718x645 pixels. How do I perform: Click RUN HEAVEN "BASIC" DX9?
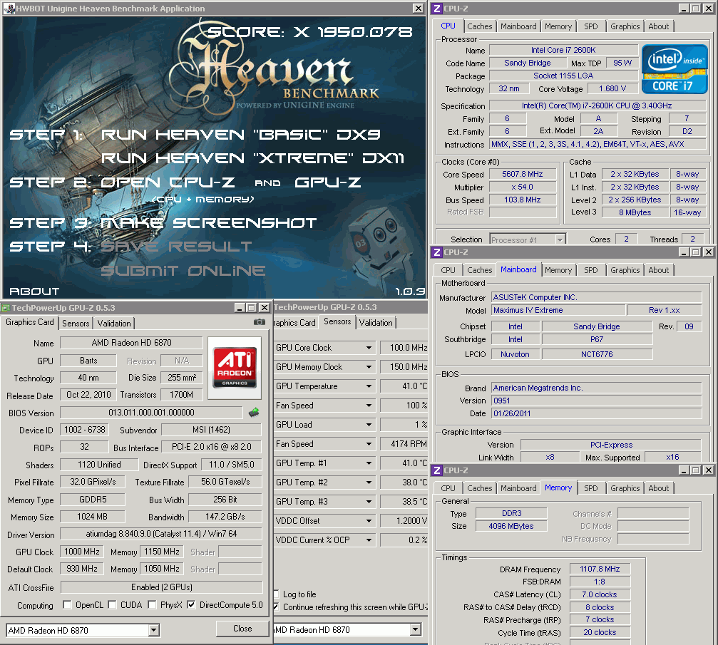(x=240, y=135)
